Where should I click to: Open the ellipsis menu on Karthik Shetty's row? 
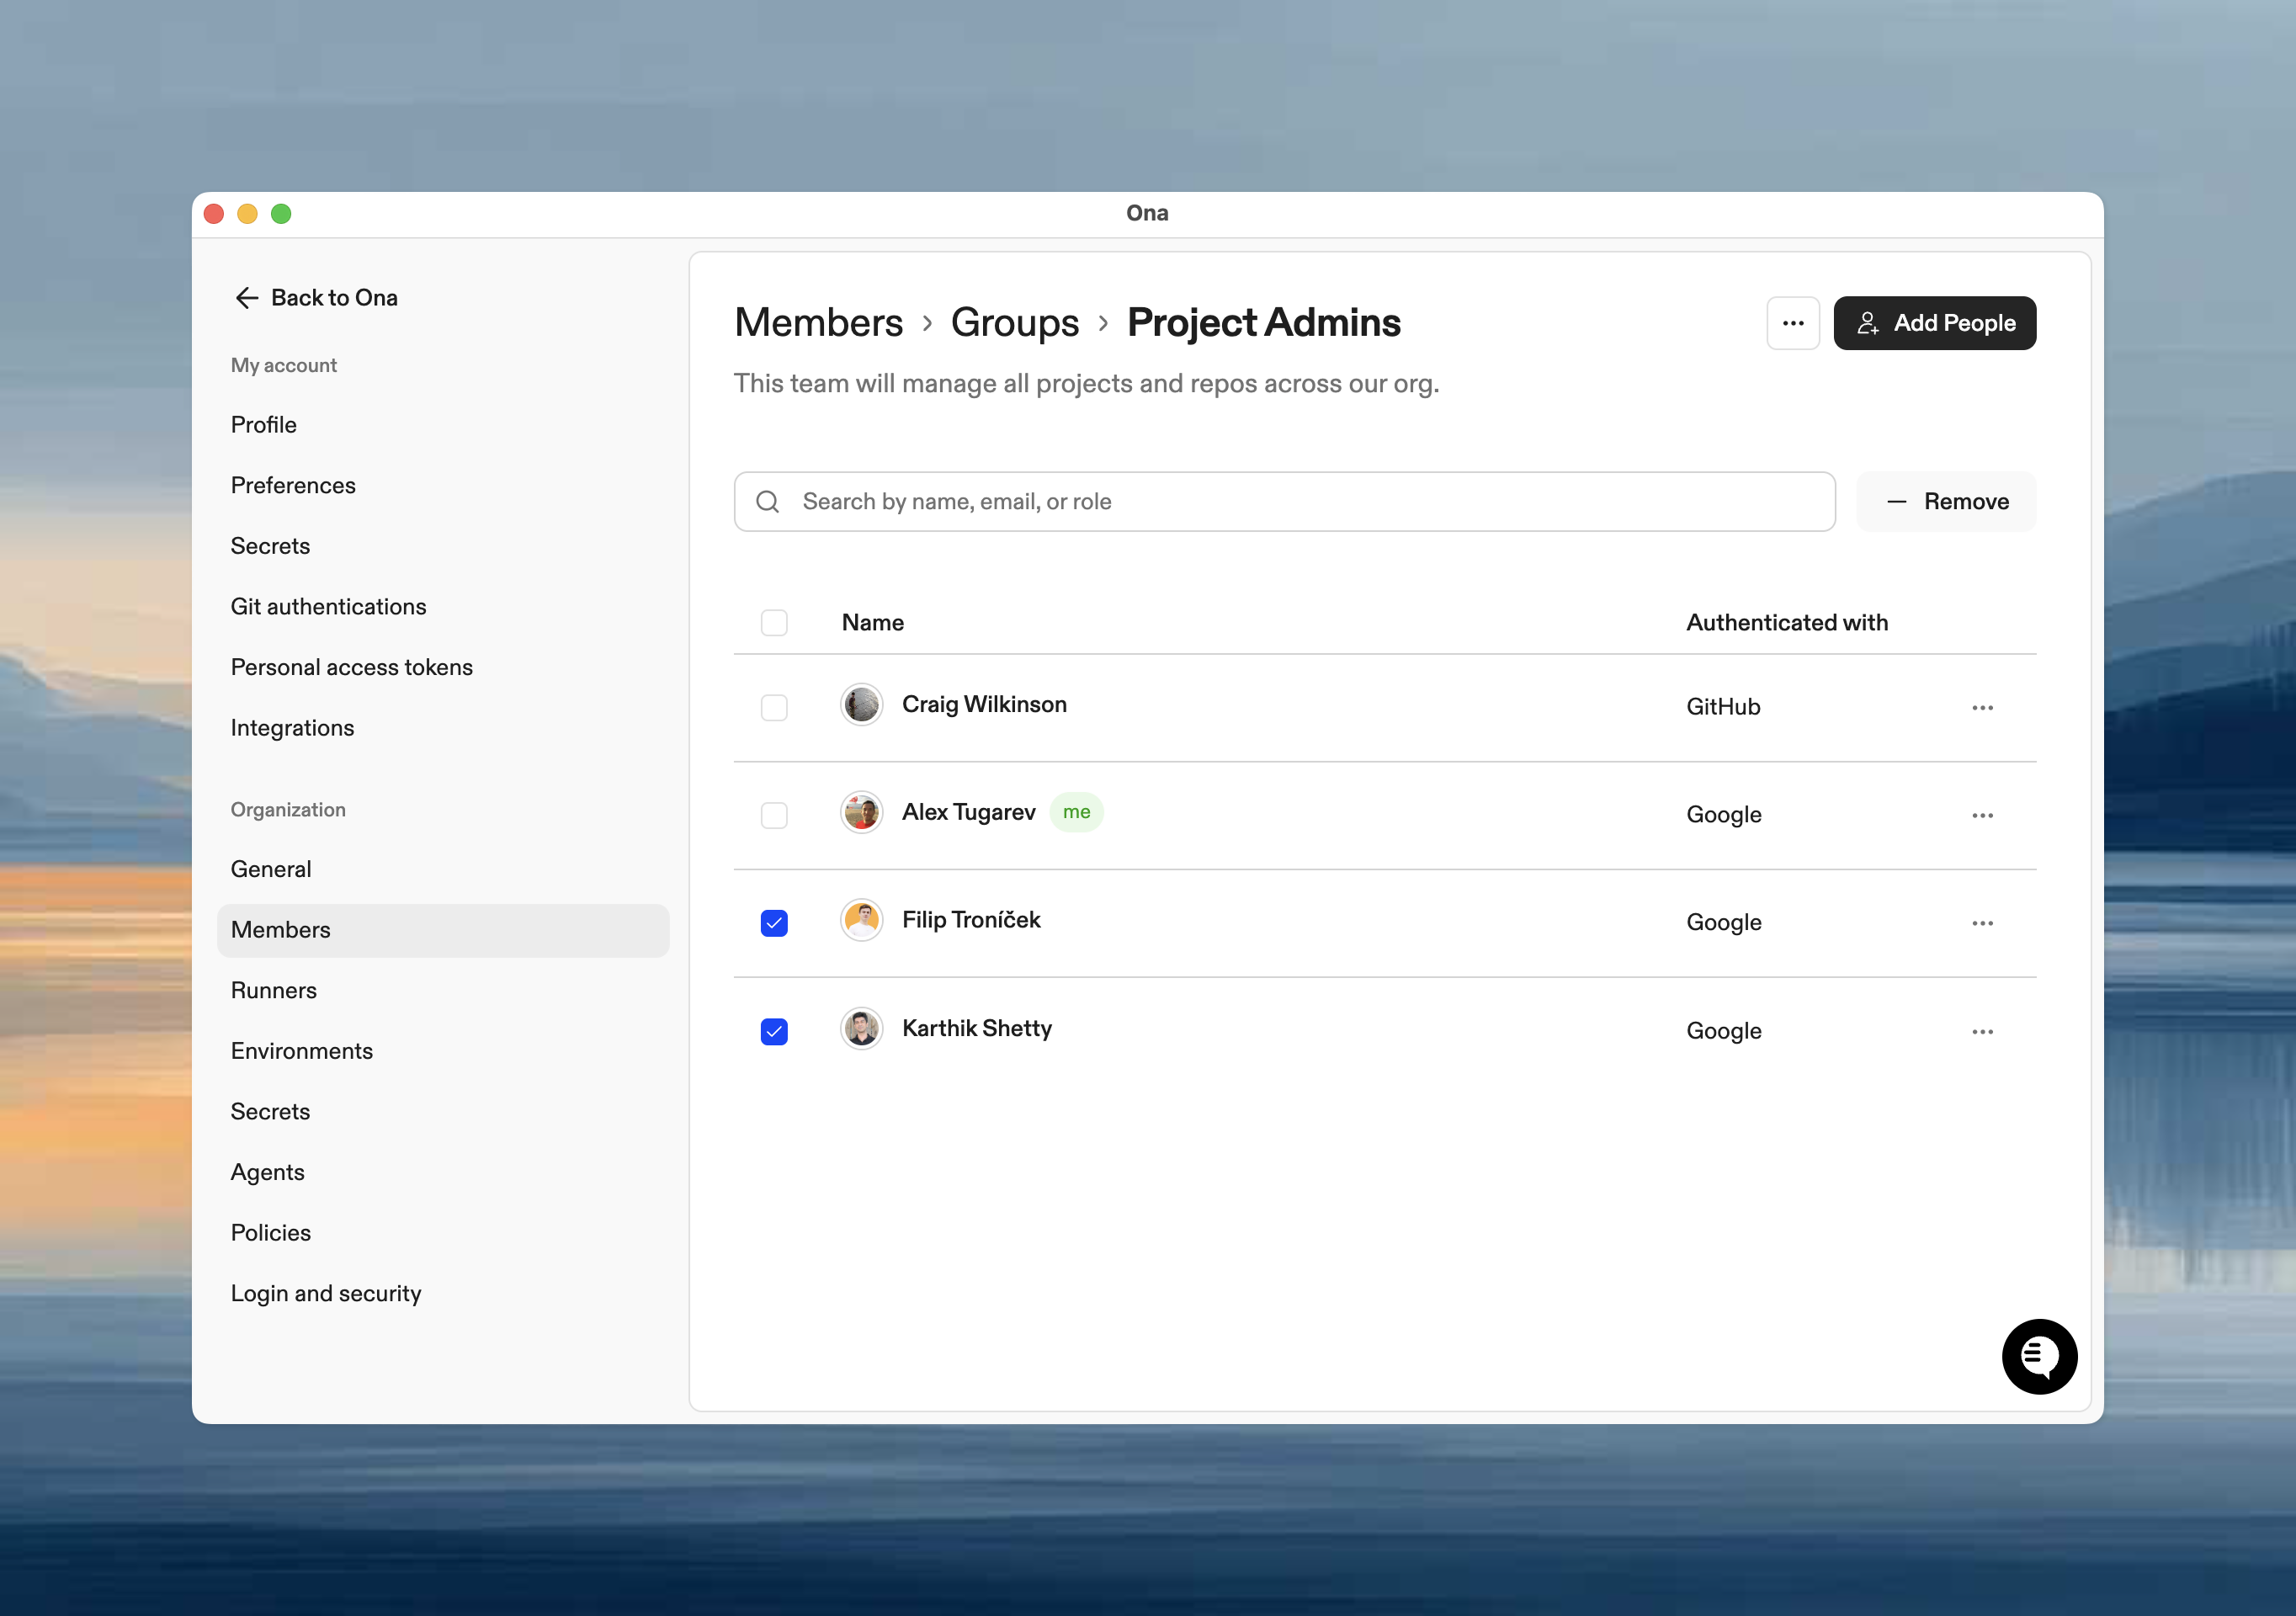1983,1031
